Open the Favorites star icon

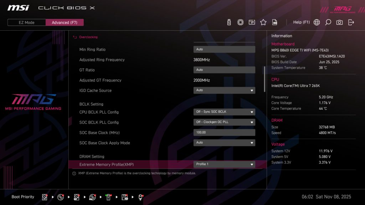click(x=263, y=22)
